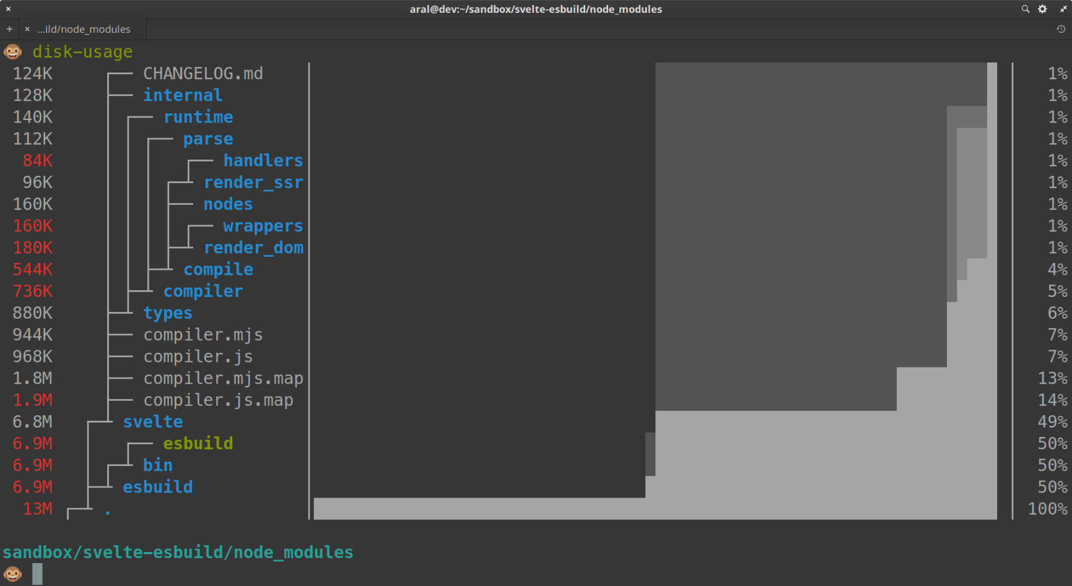The width and height of the screenshot is (1072, 586).
Task: Close the terminal window with top-left X
Action: [x=8, y=9]
